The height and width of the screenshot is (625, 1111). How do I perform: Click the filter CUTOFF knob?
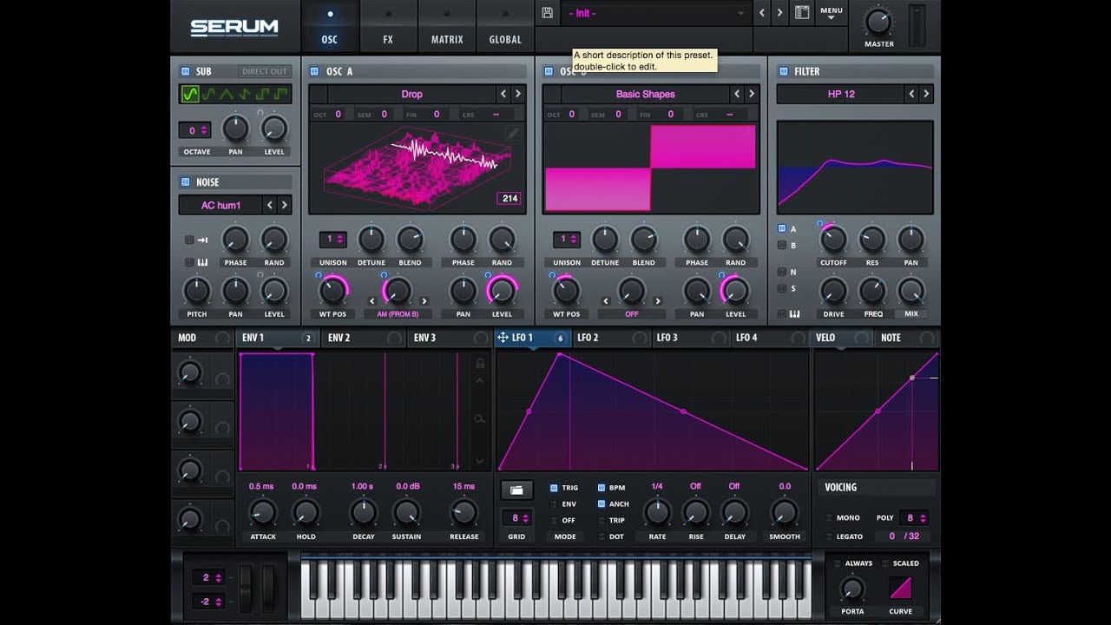tap(833, 239)
